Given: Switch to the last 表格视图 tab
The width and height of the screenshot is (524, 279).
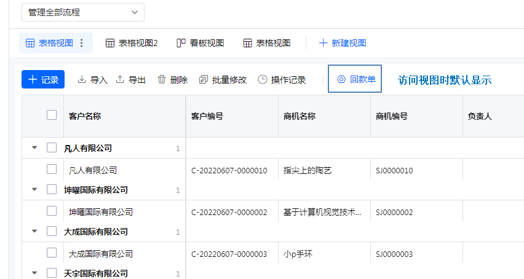Looking at the screenshot, I should (266, 43).
